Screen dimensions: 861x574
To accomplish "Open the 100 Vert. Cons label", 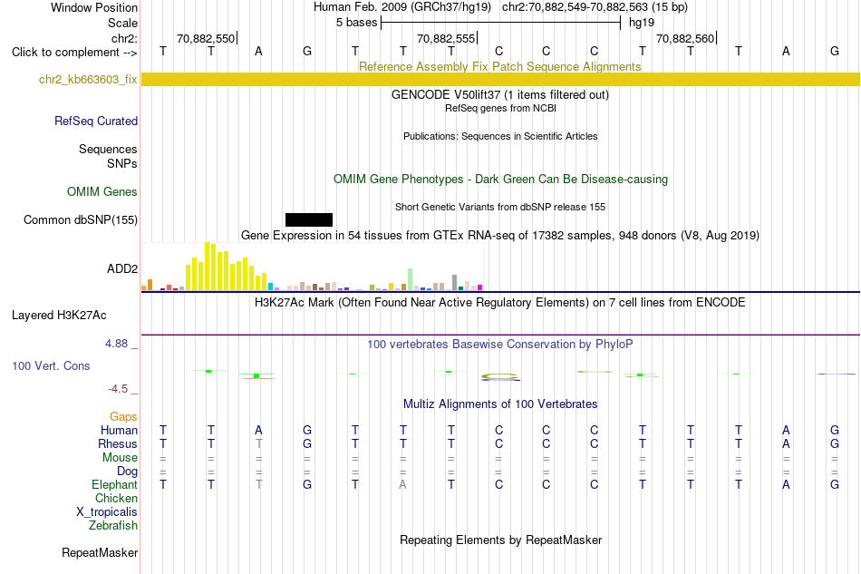I will click(x=51, y=365).
